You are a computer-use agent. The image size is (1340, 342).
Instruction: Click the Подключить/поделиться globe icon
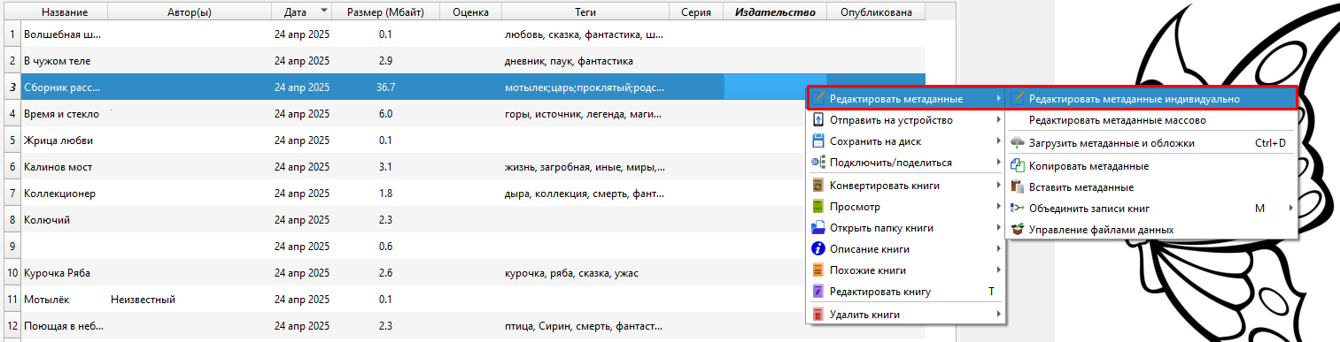tap(819, 163)
